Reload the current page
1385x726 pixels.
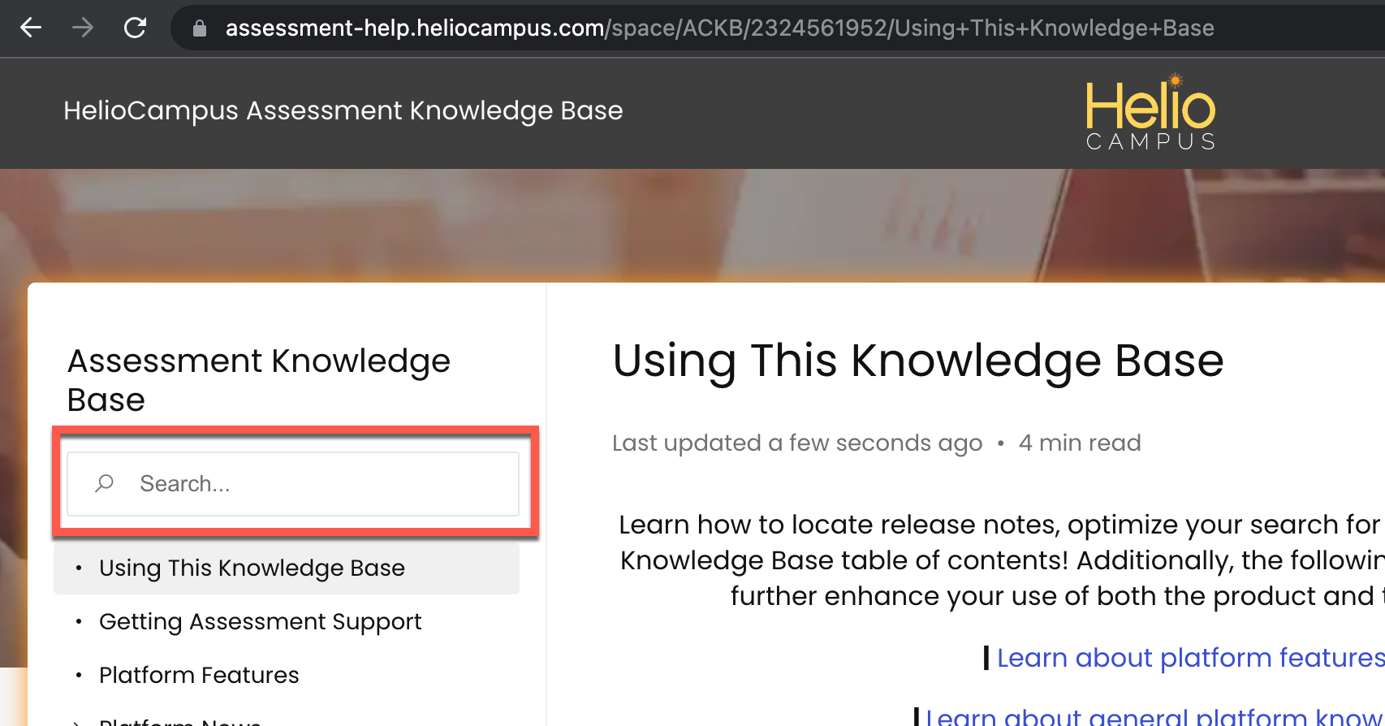pos(135,28)
